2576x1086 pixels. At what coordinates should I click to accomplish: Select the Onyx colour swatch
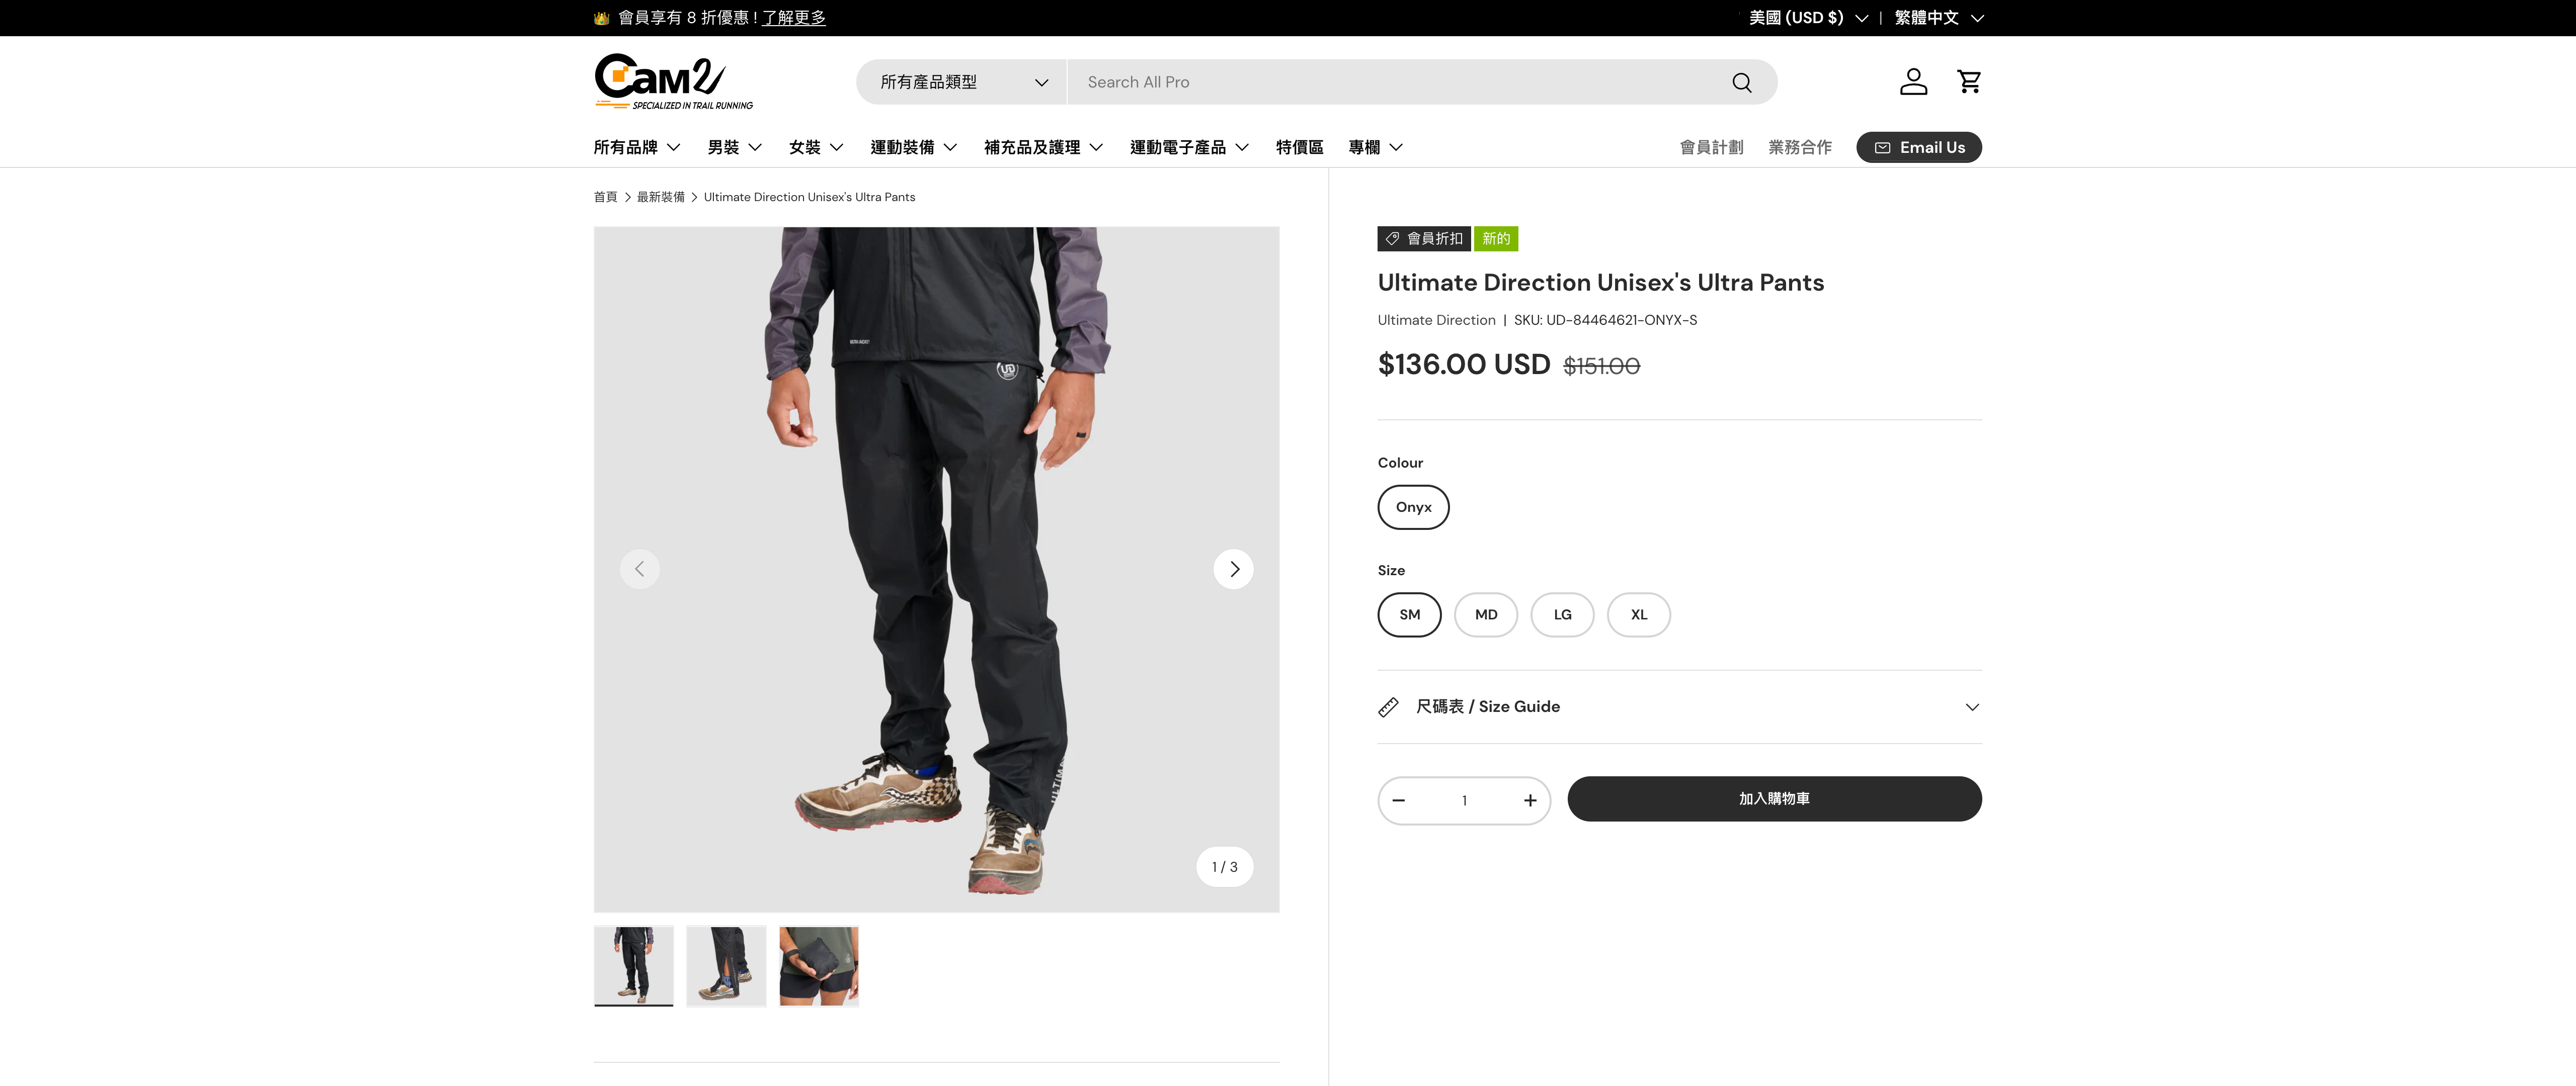[x=1413, y=507]
